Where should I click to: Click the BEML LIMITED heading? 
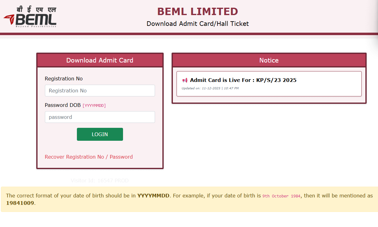pos(197,11)
